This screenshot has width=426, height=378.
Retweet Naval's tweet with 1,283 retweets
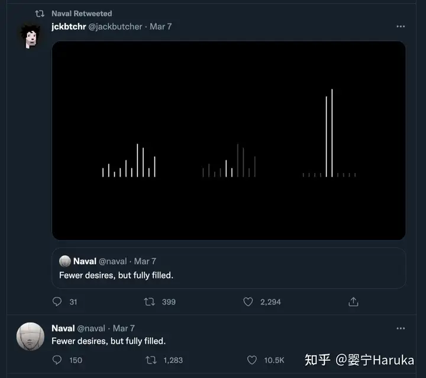[151, 360]
